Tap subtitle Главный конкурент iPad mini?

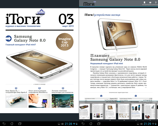click(x=21, y=45)
